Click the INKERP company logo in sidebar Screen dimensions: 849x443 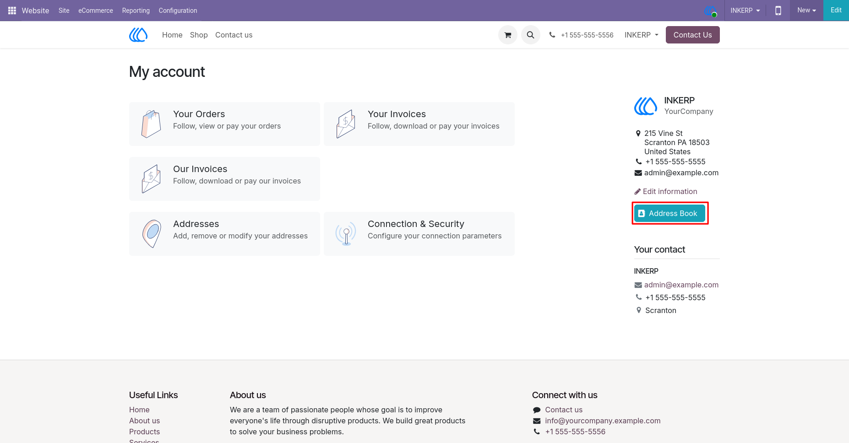[646, 106]
